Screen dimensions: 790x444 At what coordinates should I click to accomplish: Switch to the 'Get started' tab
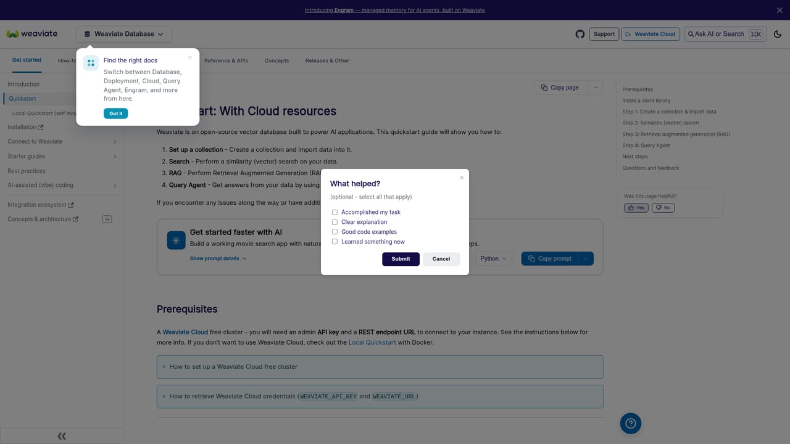(x=27, y=60)
